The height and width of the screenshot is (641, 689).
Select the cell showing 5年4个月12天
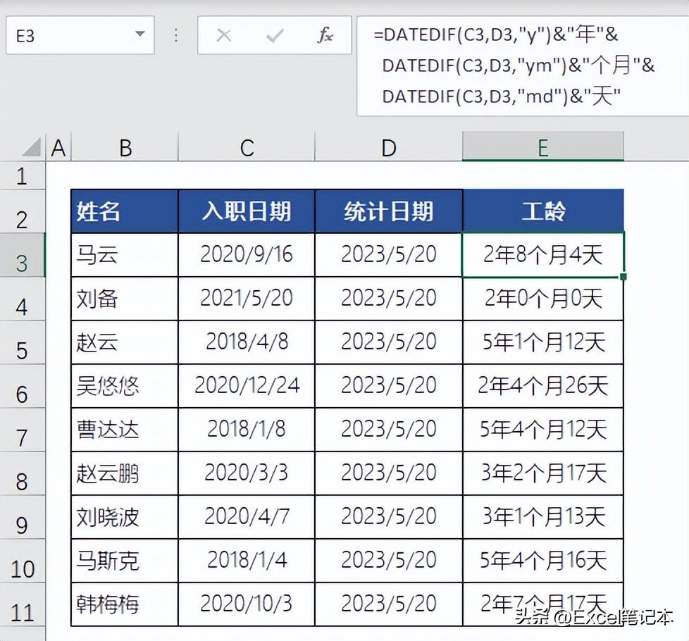543,430
